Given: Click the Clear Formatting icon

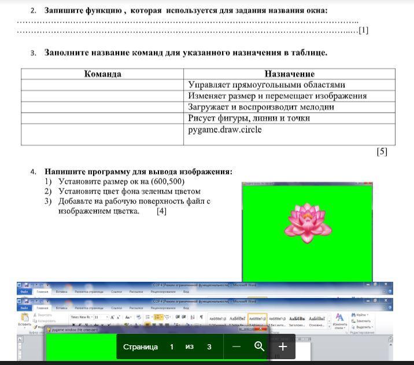Looking at the screenshot, I should [x=138, y=317].
